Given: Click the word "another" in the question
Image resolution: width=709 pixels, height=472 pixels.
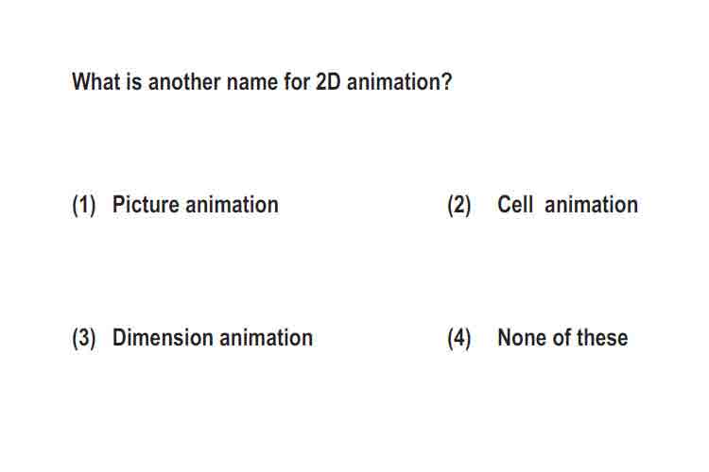Looking at the screenshot, I should pos(184,82).
